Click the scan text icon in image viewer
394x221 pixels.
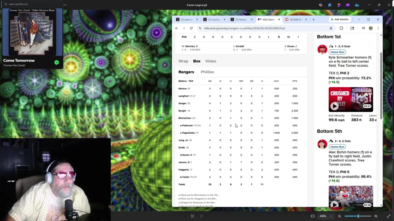tap(202, 216)
